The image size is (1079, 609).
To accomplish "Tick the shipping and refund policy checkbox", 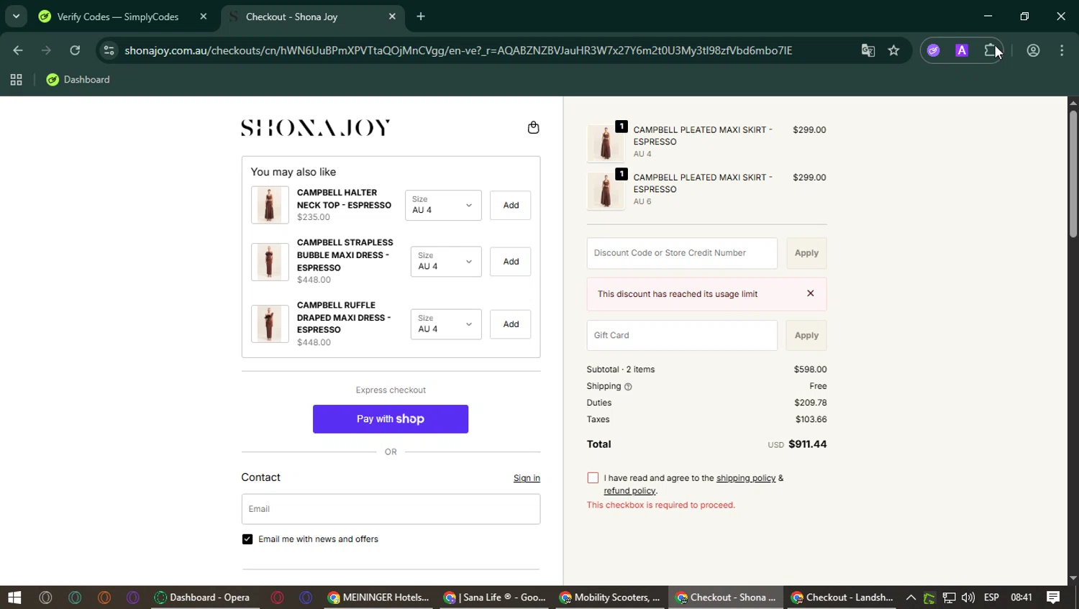I will pos(593,478).
